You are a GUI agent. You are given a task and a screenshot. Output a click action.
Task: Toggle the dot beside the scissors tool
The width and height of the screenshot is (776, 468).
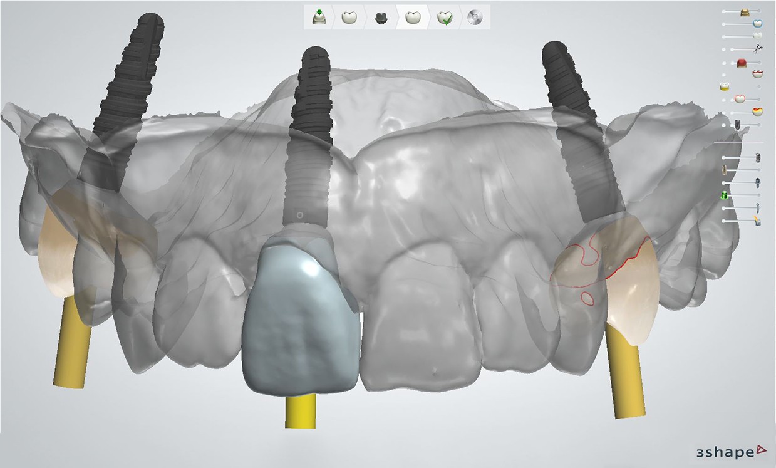[x=725, y=48]
